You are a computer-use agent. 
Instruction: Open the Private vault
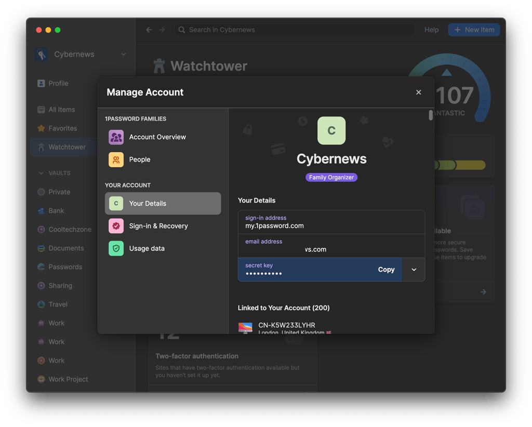(59, 192)
